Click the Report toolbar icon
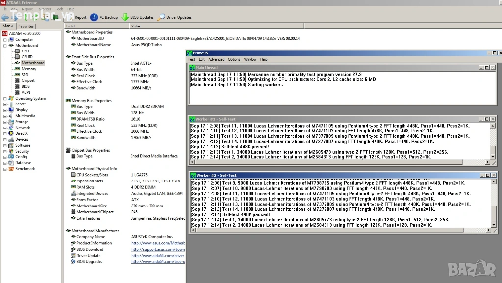This screenshot has width=502, height=283. click(x=70, y=17)
